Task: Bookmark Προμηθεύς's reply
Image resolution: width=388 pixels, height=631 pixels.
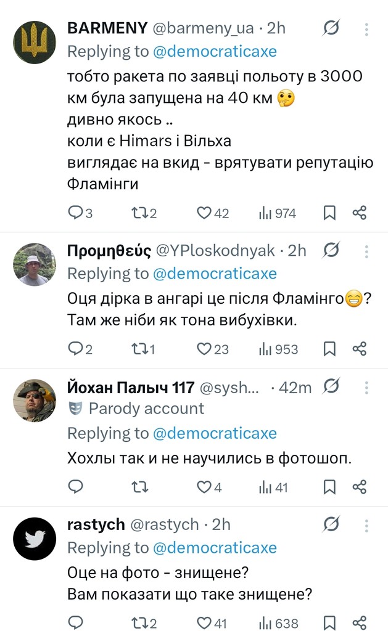Action: pyautogui.click(x=329, y=348)
